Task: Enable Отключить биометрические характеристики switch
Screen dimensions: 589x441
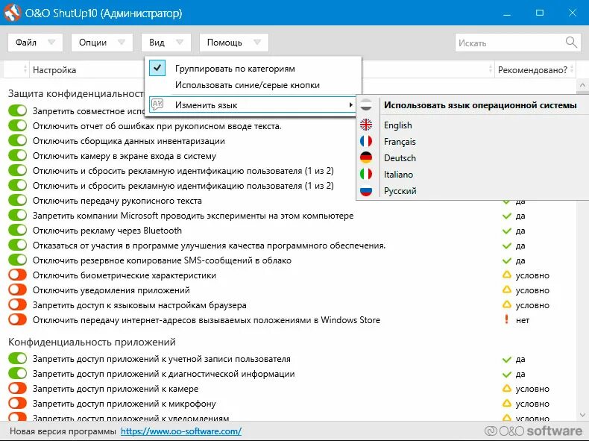Action: [x=18, y=275]
